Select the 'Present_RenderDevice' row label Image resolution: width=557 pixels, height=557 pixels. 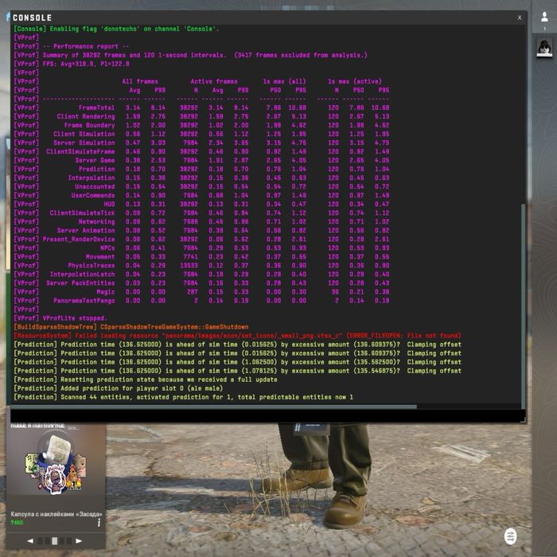79,239
